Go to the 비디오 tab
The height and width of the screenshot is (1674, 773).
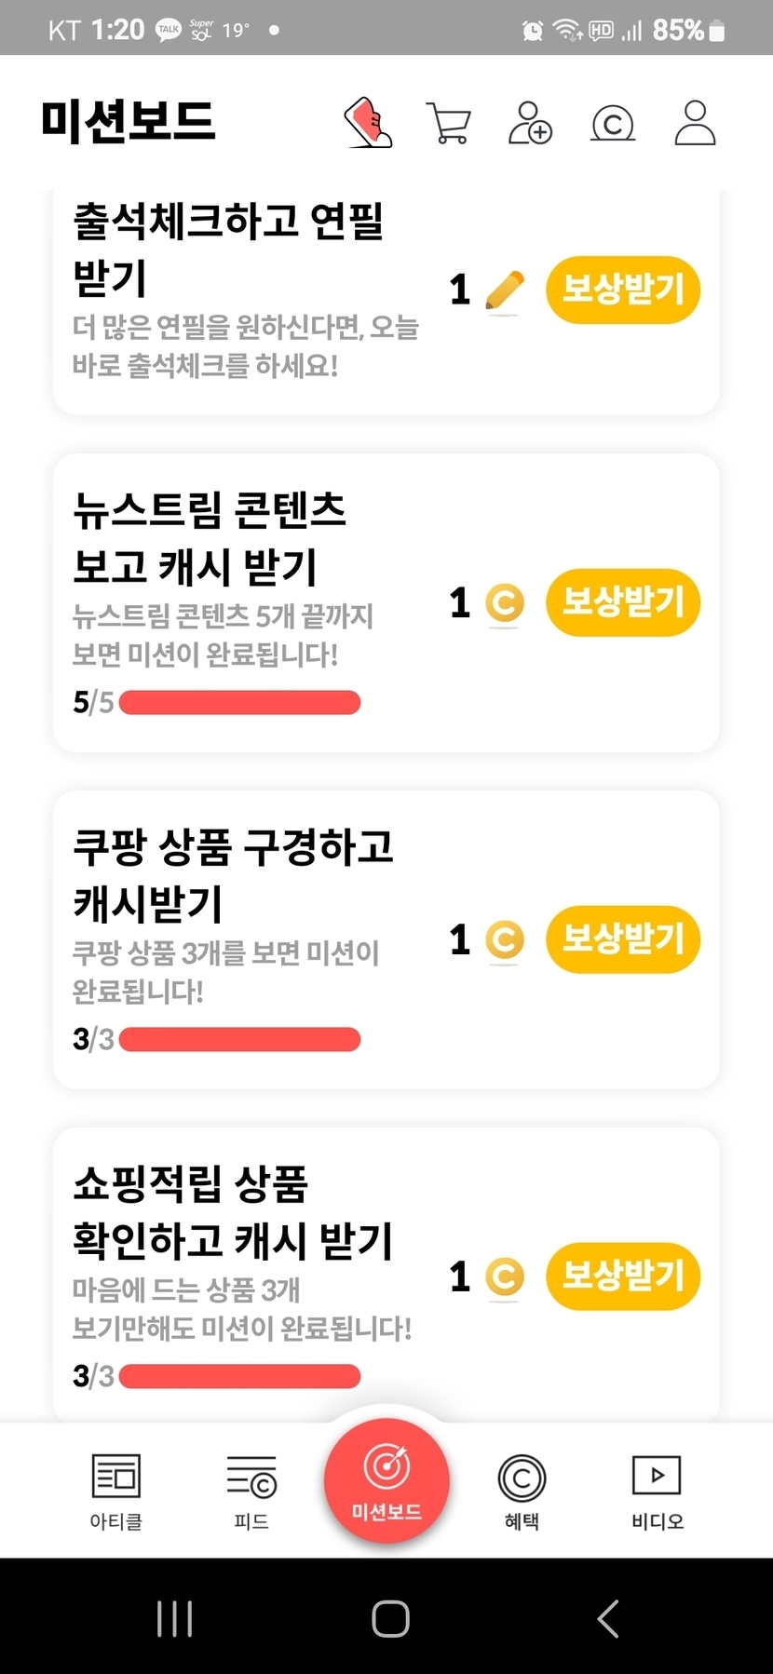[x=657, y=1490]
